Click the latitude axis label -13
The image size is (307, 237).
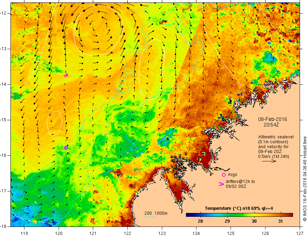point(4,49)
